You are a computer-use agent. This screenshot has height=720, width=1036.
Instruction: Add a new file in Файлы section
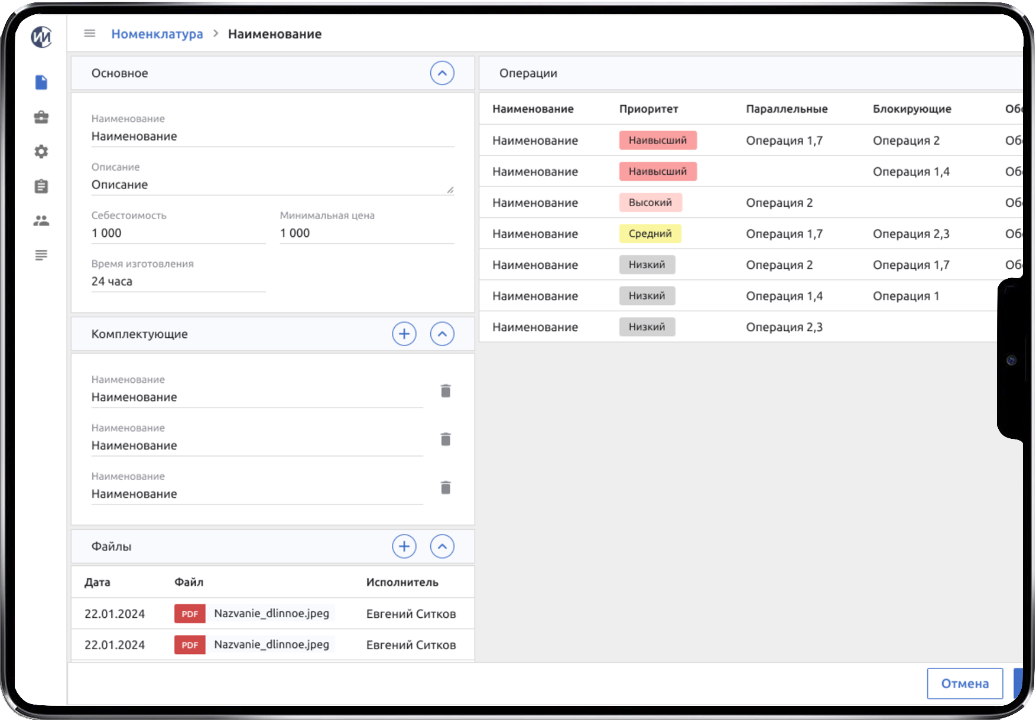tap(404, 547)
